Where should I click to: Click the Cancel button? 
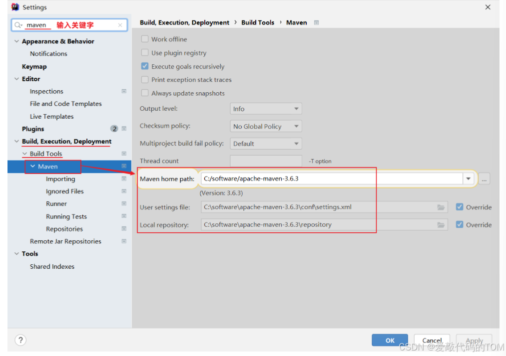pos(432,340)
